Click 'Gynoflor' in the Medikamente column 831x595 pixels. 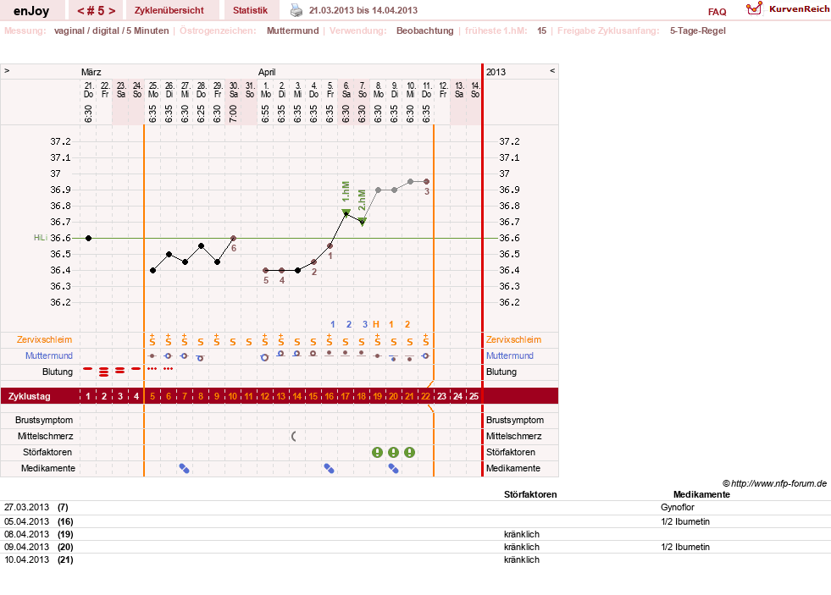(678, 507)
